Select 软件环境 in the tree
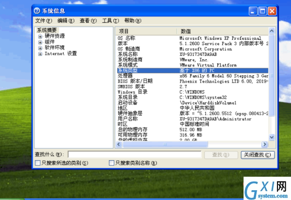 tap(55, 48)
